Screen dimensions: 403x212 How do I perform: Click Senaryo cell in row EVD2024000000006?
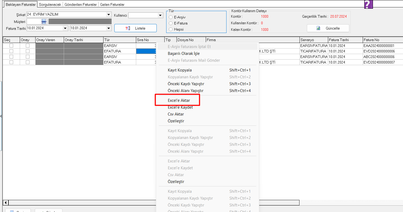point(314,51)
